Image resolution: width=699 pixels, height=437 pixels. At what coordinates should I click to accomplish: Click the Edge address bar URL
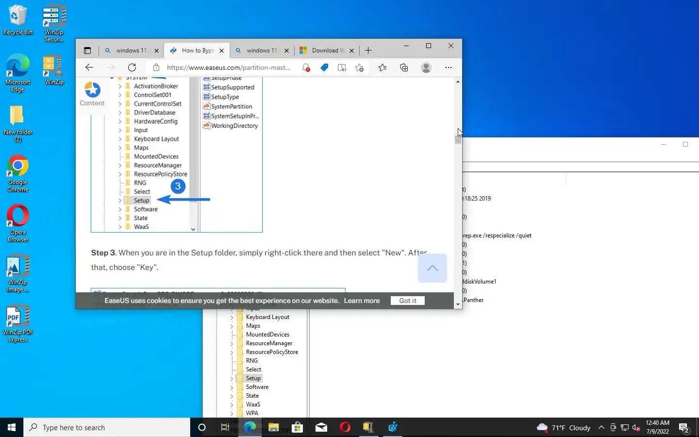pyautogui.click(x=229, y=67)
